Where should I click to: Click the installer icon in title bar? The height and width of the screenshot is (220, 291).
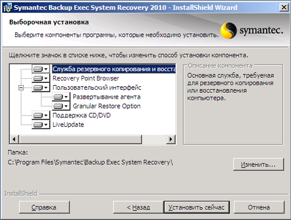pyautogui.click(x=8, y=8)
